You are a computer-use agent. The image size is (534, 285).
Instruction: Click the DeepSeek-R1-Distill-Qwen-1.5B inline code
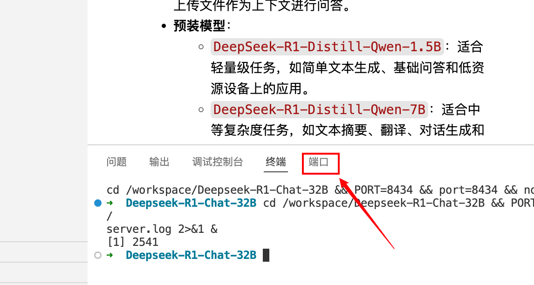(x=327, y=47)
